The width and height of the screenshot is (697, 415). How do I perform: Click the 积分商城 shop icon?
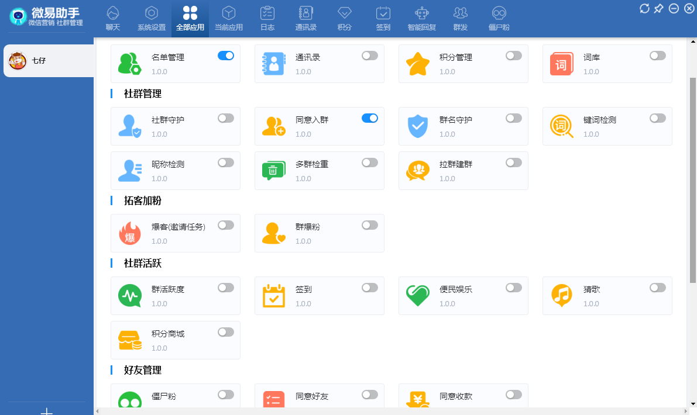point(130,340)
